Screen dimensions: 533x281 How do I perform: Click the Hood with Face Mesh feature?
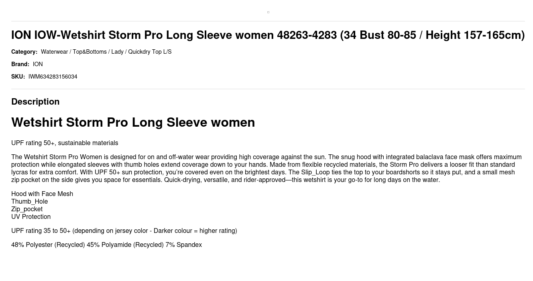coord(42,194)
